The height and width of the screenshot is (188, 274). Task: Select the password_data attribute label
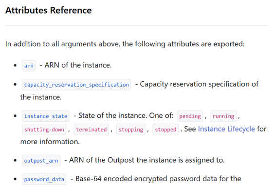click(x=44, y=179)
